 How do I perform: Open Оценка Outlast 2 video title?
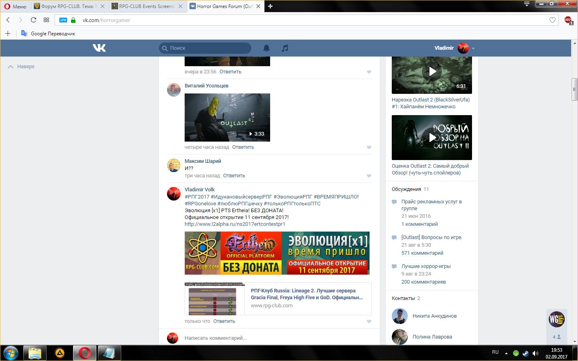[430, 169]
